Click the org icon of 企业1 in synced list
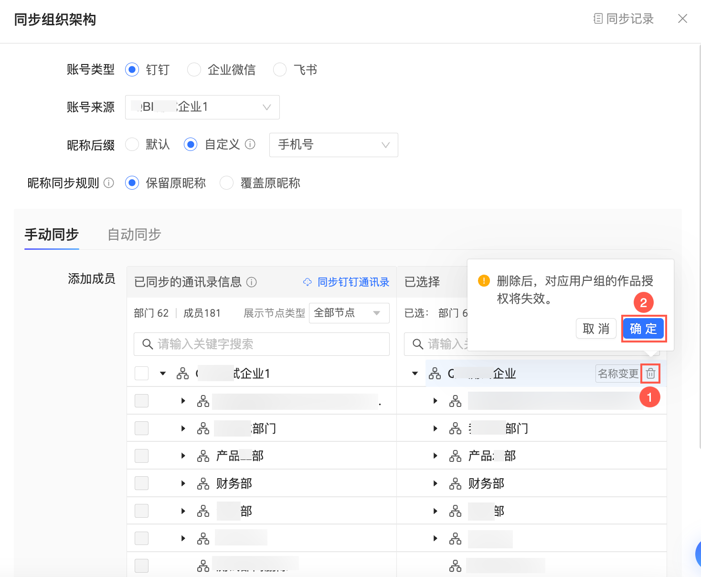Image resolution: width=701 pixels, height=577 pixels. pyautogui.click(x=183, y=374)
